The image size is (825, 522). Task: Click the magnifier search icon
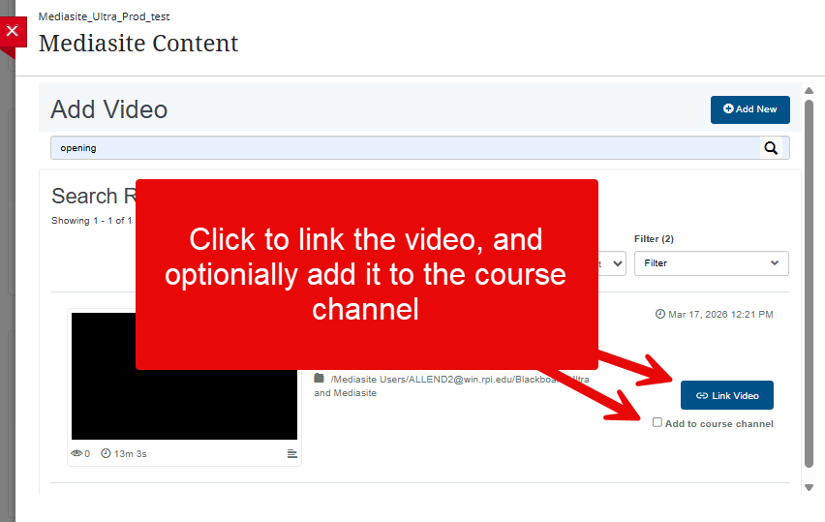[771, 148]
